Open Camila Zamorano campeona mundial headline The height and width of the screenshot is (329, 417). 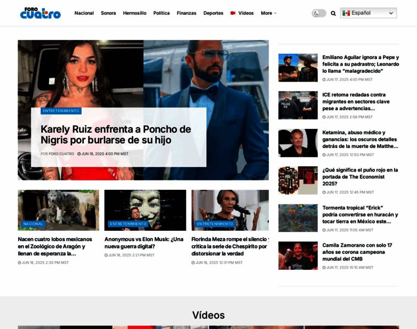click(x=357, y=252)
